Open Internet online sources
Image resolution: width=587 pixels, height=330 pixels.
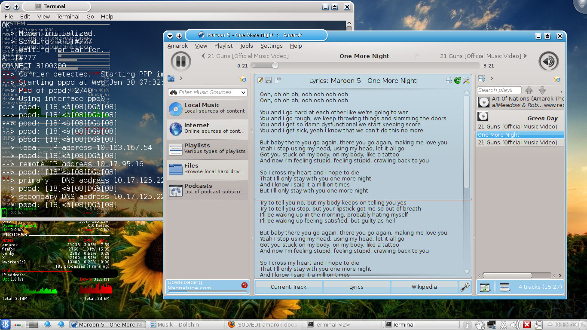point(208,129)
